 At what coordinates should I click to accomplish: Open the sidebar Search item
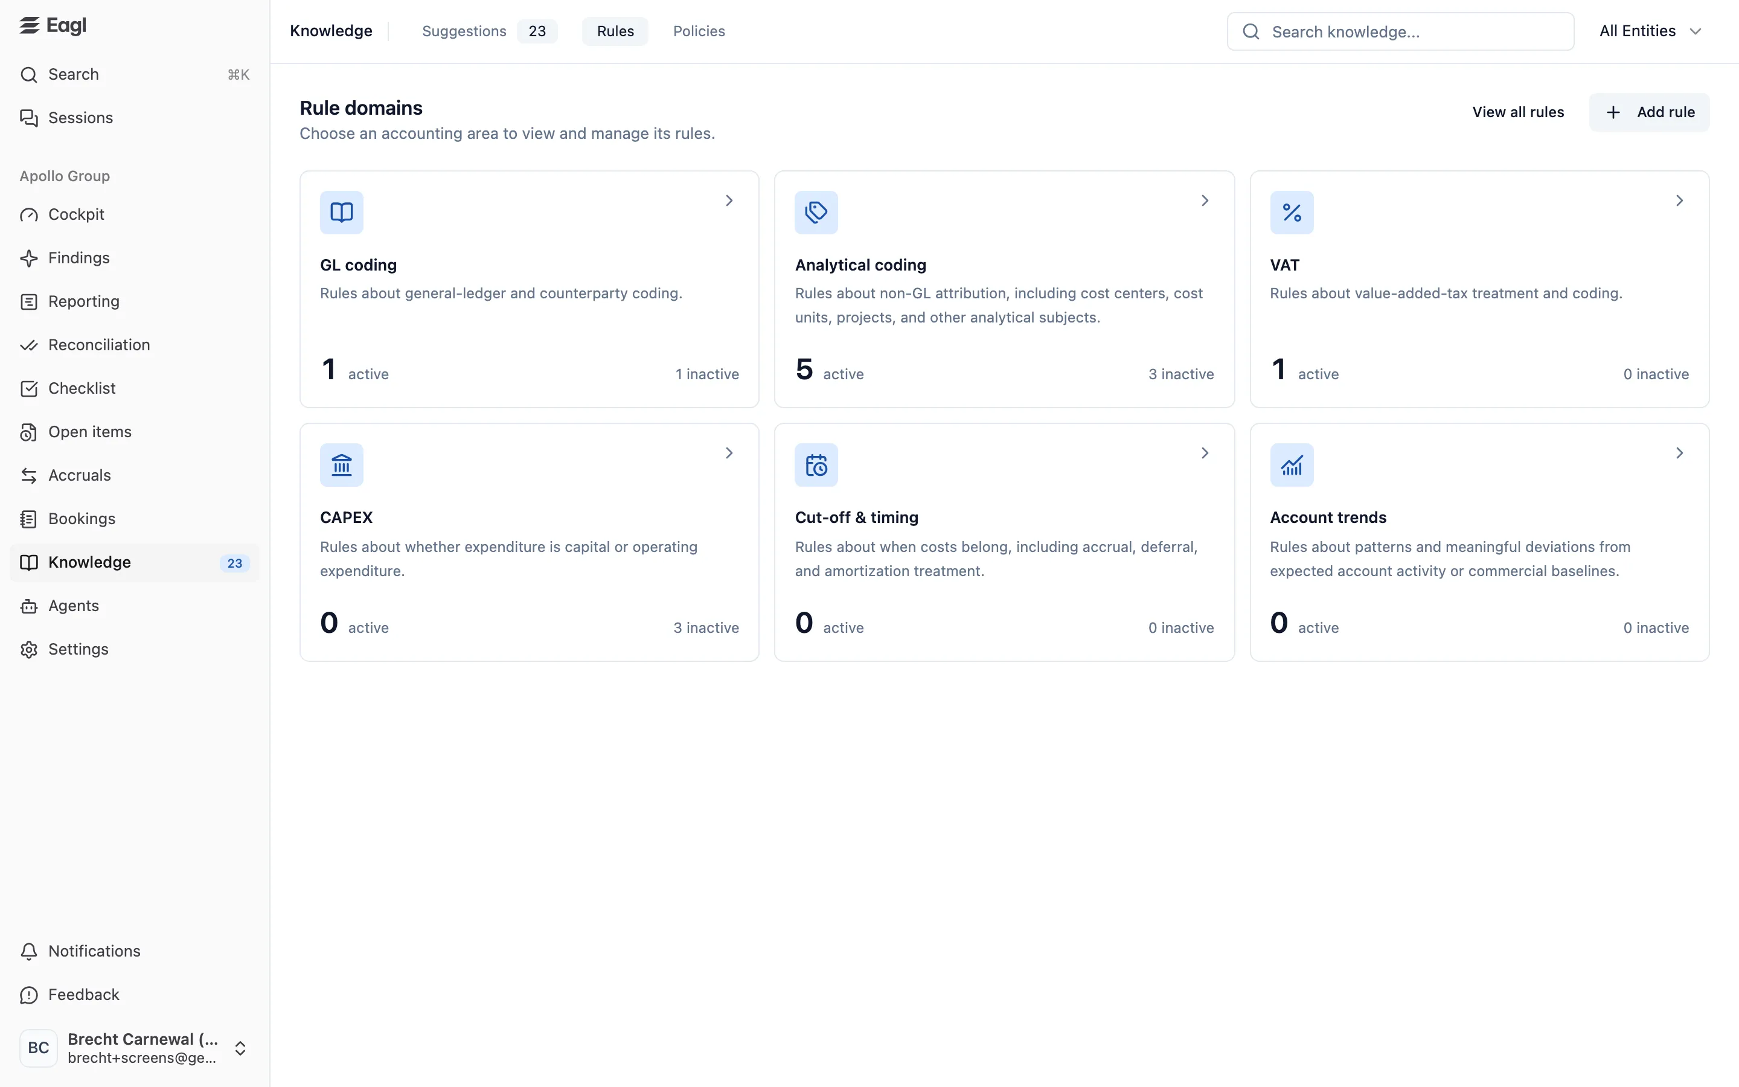tap(135, 75)
